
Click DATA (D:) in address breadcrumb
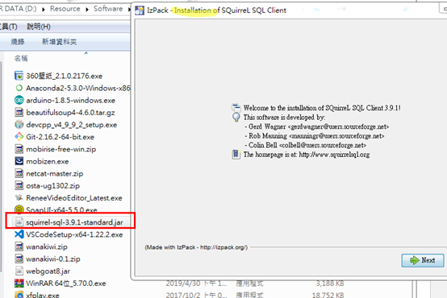pyautogui.click(x=20, y=9)
